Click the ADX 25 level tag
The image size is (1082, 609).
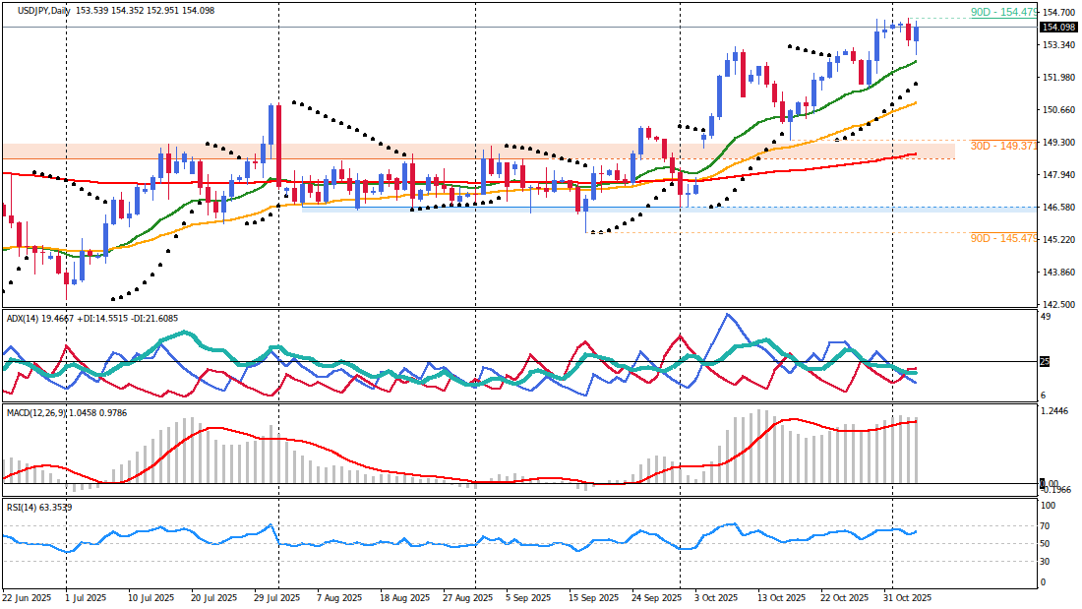[1045, 362]
